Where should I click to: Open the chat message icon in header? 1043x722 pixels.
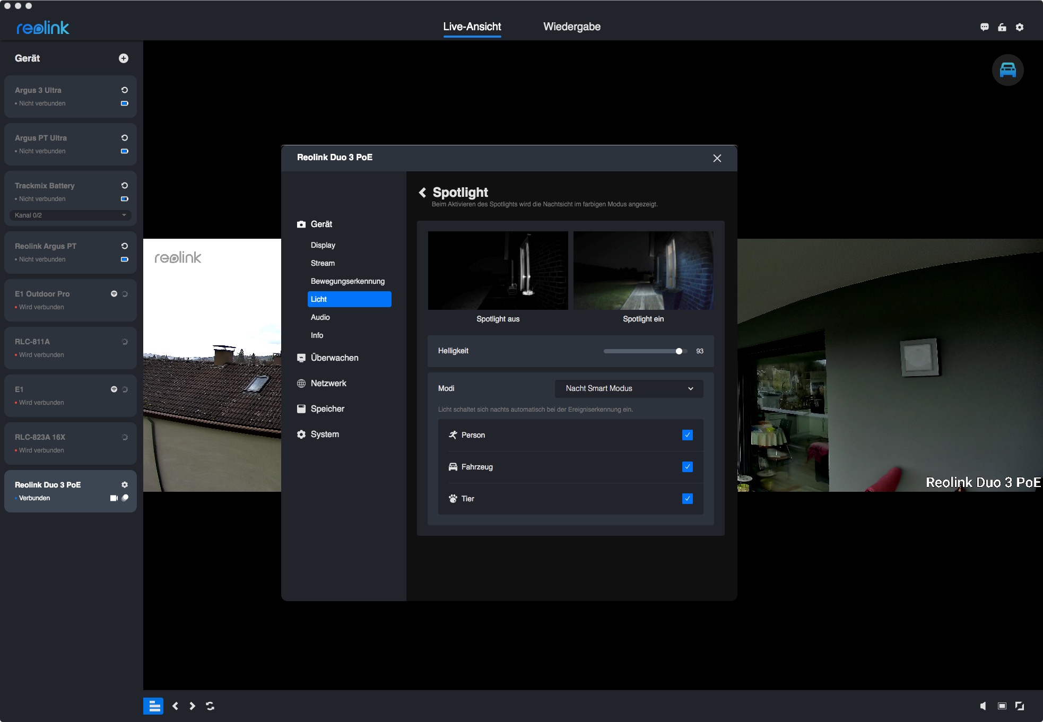[985, 27]
